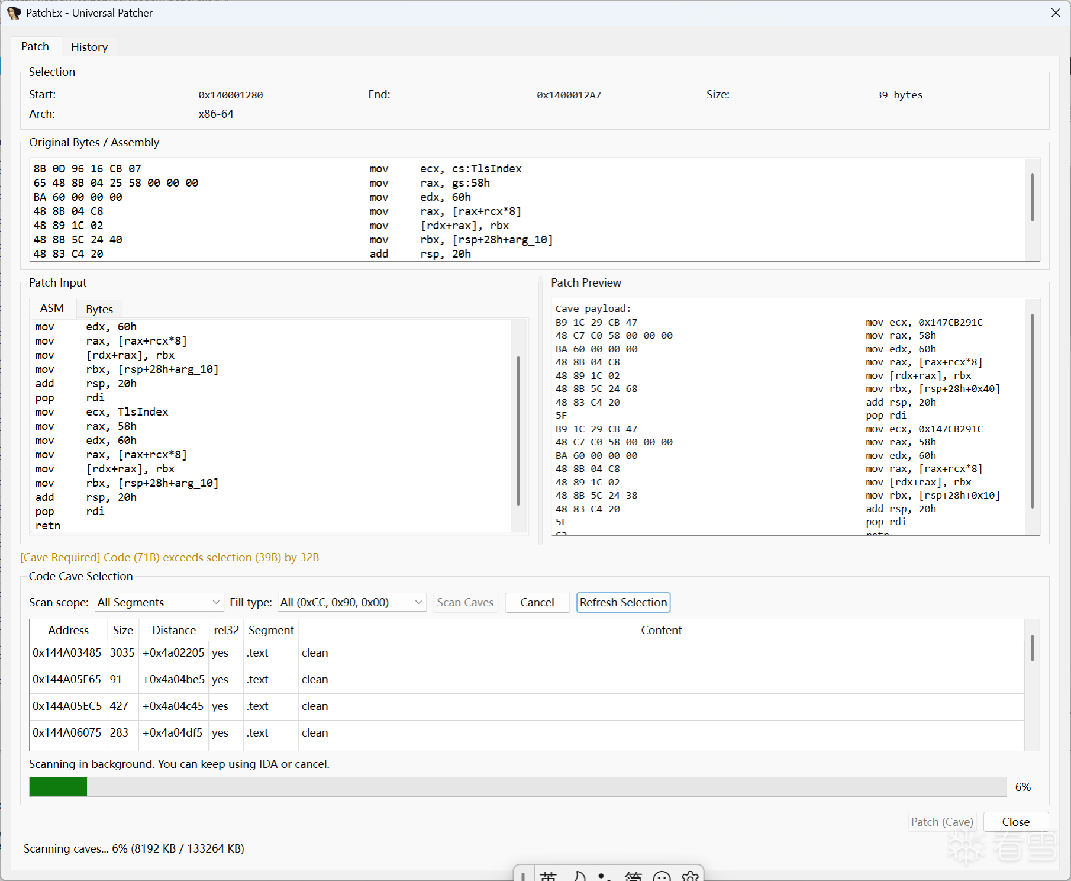Viewport: 1071px width, 881px height.
Task: Open the Scan scope dropdown
Action: (x=159, y=602)
